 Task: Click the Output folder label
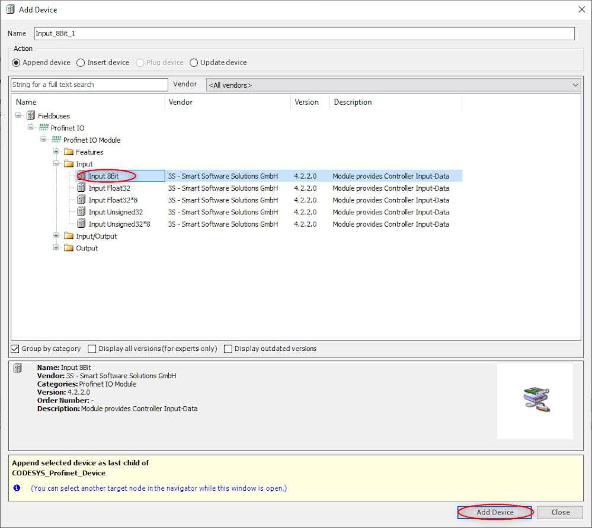pyautogui.click(x=87, y=248)
